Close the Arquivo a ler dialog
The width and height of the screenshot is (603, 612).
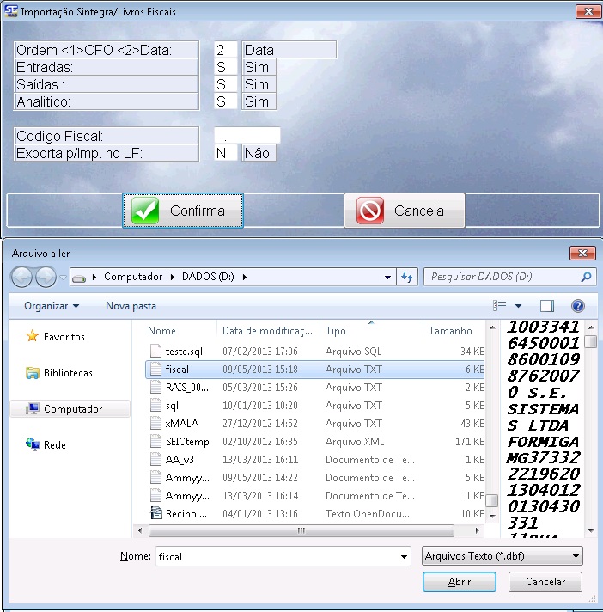pyautogui.click(x=582, y=253)
